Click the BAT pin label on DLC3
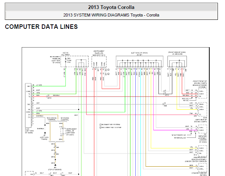This screenshot has width=225, height=176. pyautogui.click(x=29, y=86)
